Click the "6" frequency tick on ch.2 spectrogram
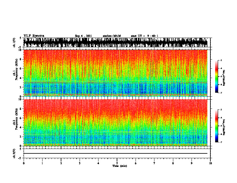237x183 pixels. click(21, 118)
